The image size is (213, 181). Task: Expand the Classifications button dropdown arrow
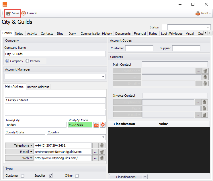tap(145, 177)
